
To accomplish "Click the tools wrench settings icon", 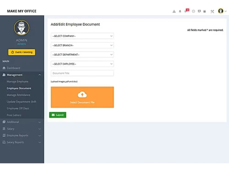I will [x=212, y=11].
